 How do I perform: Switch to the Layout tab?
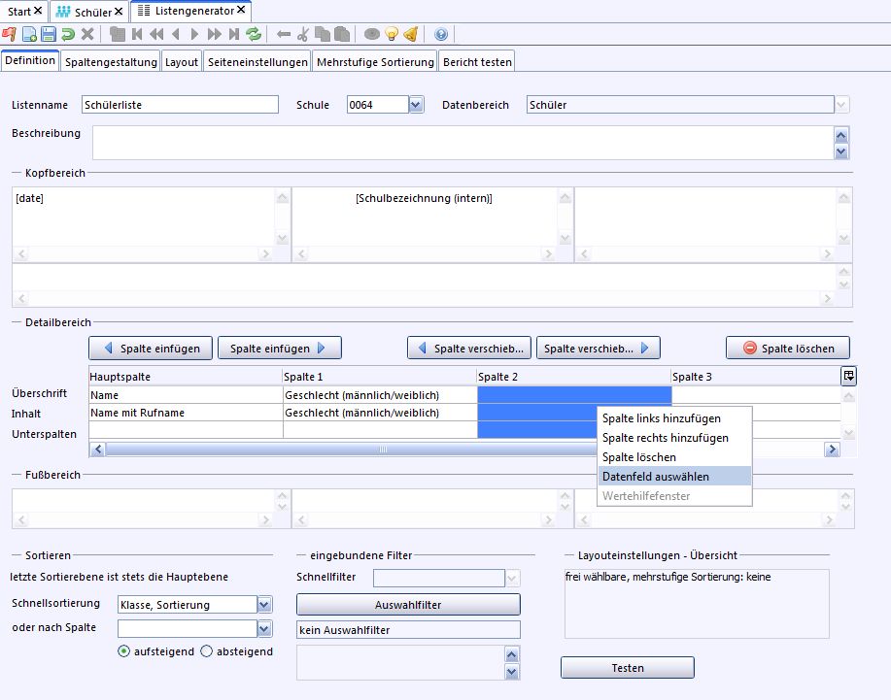pyautogui.click(x=182, y=62)
